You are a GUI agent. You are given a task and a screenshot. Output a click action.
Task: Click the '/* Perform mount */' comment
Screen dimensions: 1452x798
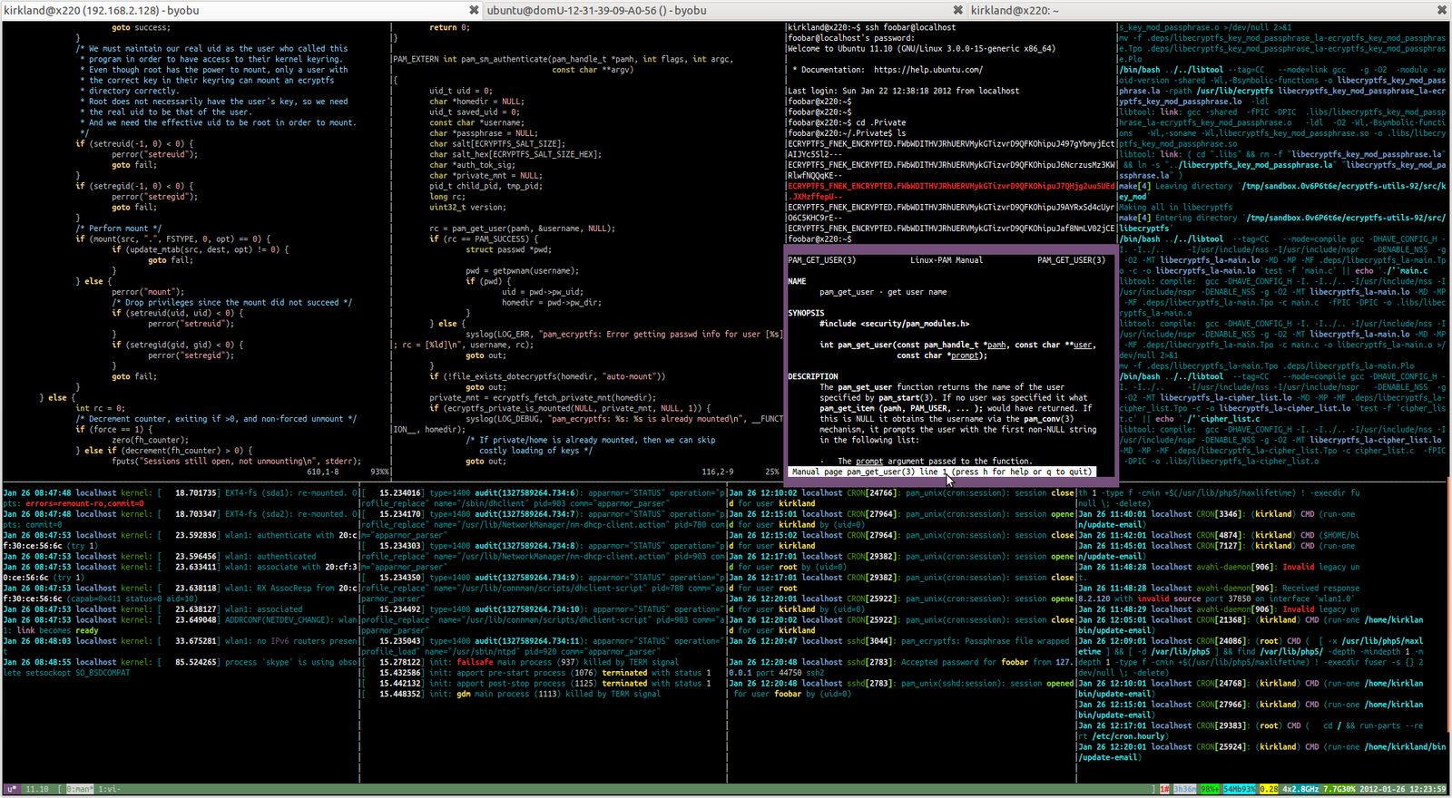(x=119, y=229)
